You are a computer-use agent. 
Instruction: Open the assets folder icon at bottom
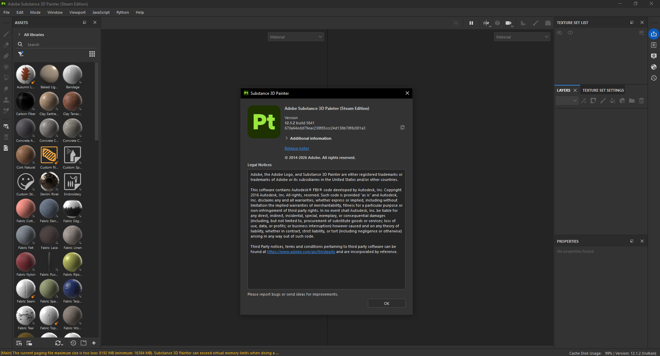pos(84,343)
